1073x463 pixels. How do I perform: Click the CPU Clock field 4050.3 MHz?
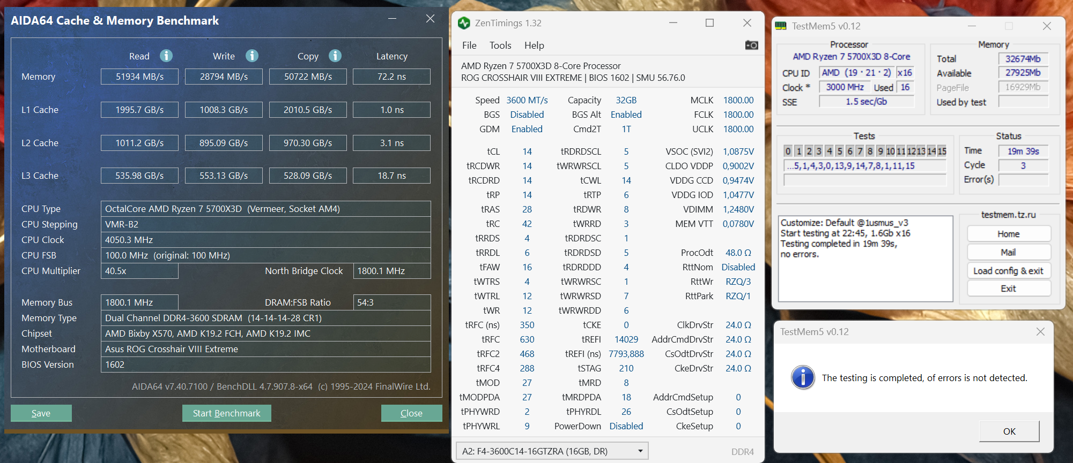[x=266, y=240]
